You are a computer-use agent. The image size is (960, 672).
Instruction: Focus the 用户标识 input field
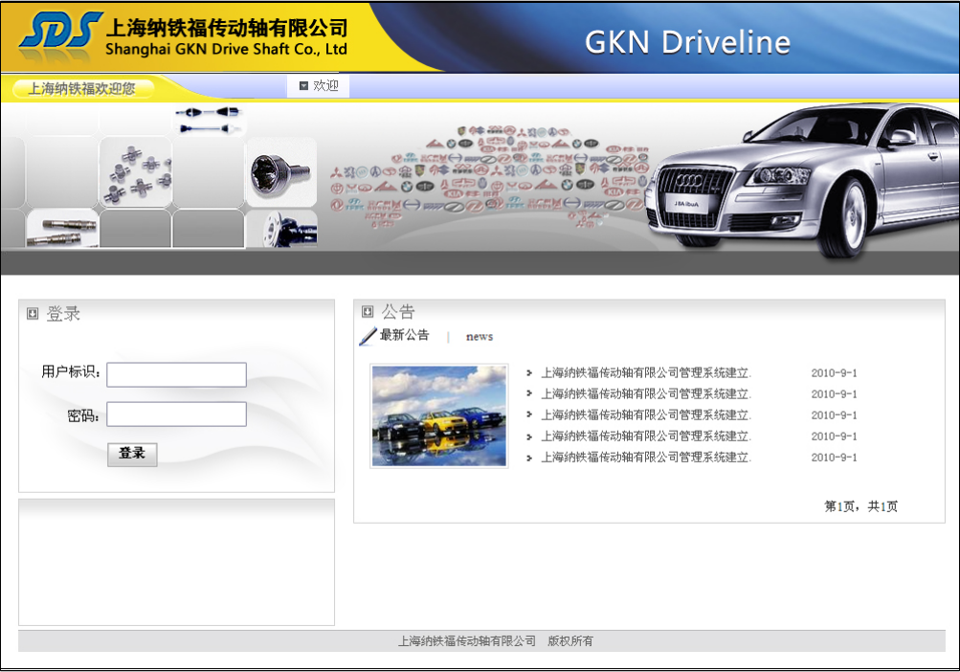click(176, 374)
